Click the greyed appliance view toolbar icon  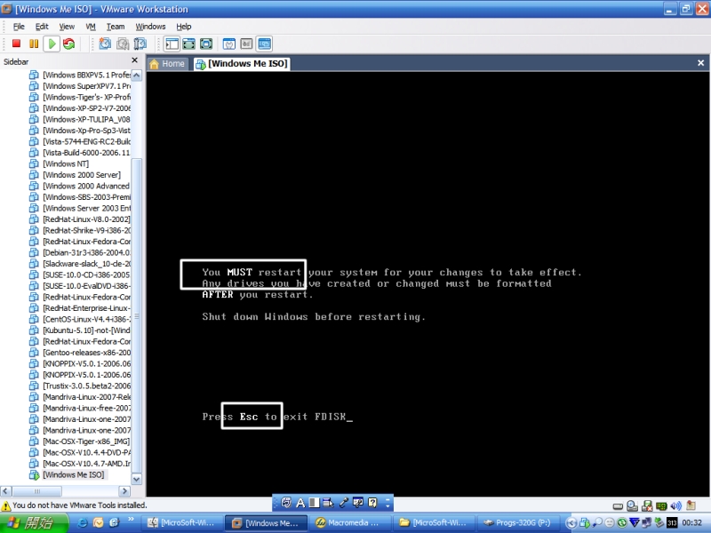pyautogui.click(x=246, y=44)
